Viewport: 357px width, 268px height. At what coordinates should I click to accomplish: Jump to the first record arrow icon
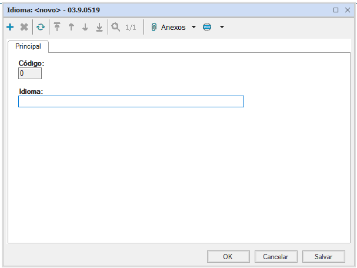57,27
